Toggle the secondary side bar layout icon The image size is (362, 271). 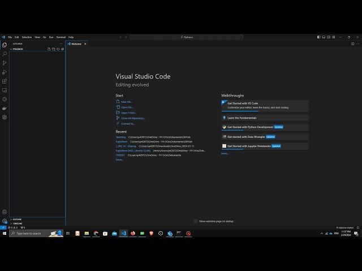pos(329,37)
